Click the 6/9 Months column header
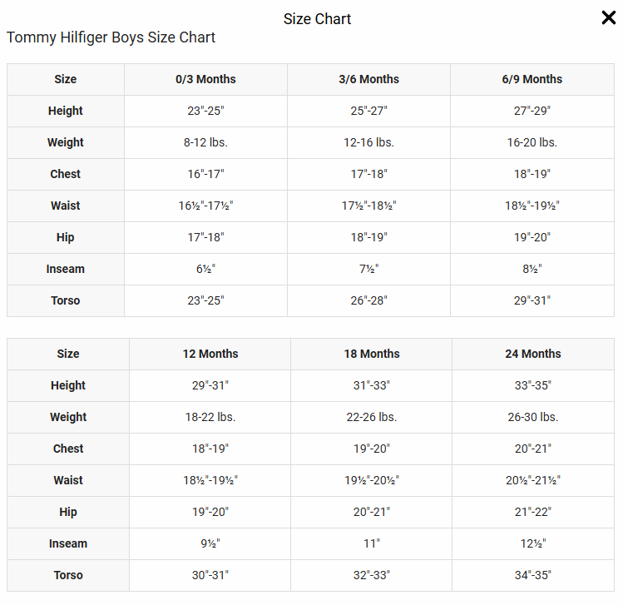623x605 pixels. (x=532, y=79)
